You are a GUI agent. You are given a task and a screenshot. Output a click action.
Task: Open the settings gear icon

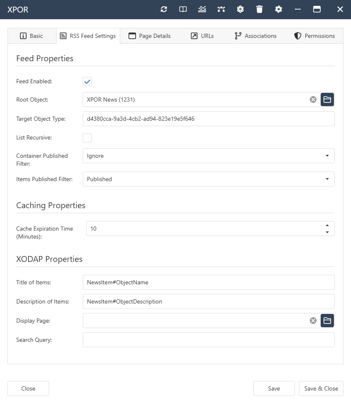278,9
